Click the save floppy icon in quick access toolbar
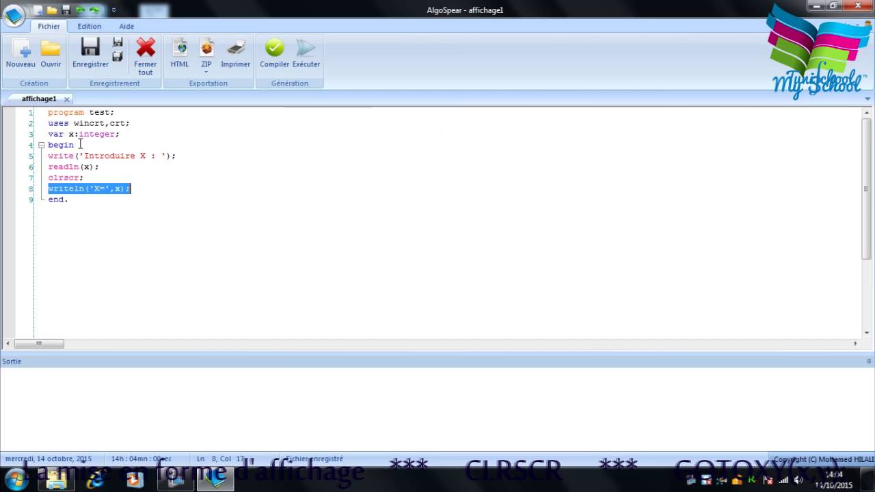Screen dimensions: 875x492 click(66, 10)
